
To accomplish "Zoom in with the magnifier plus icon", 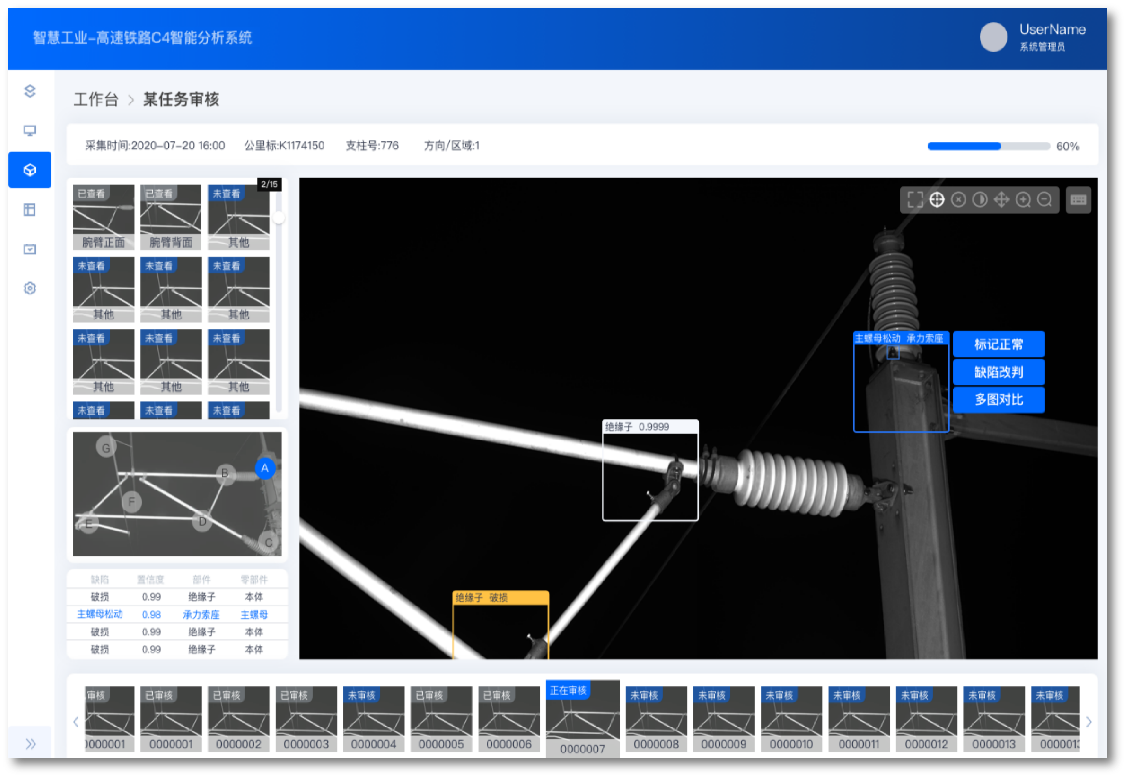I will (1023, 200).
